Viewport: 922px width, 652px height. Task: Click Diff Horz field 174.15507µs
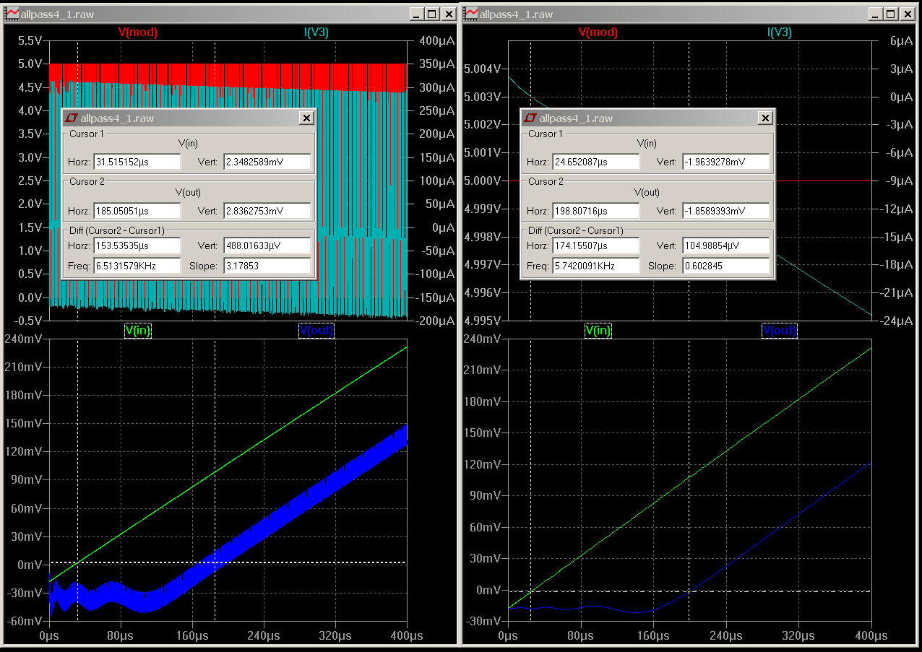pos(596,245)
